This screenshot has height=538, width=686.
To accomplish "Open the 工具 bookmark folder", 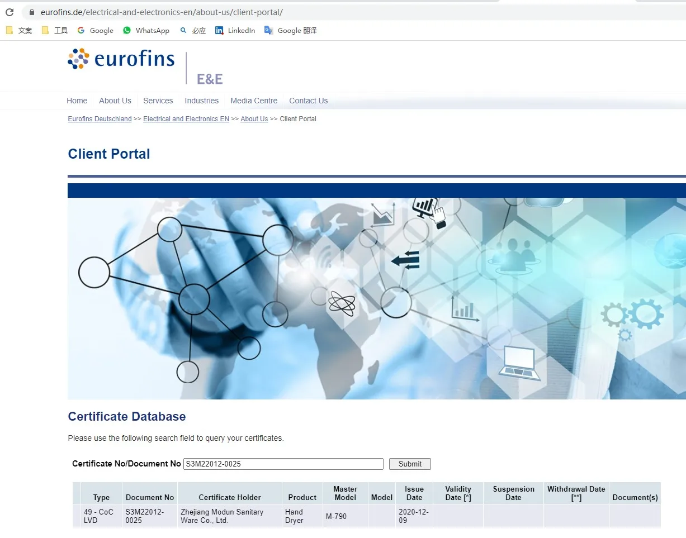I will coord(55,31).
